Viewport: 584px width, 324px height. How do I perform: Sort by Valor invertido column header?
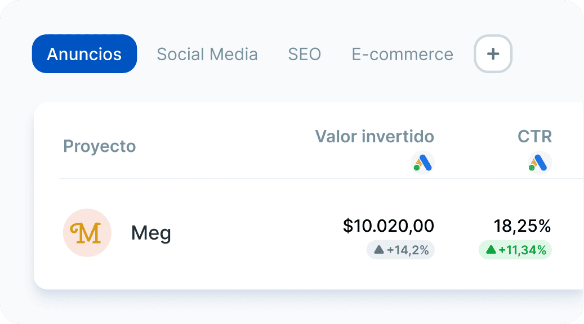(375, 137)
